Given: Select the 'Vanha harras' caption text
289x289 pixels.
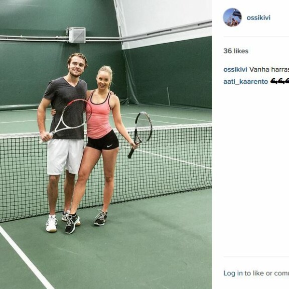Looking at the screenshot, I should pyautogui.click(x=269, y=69).
